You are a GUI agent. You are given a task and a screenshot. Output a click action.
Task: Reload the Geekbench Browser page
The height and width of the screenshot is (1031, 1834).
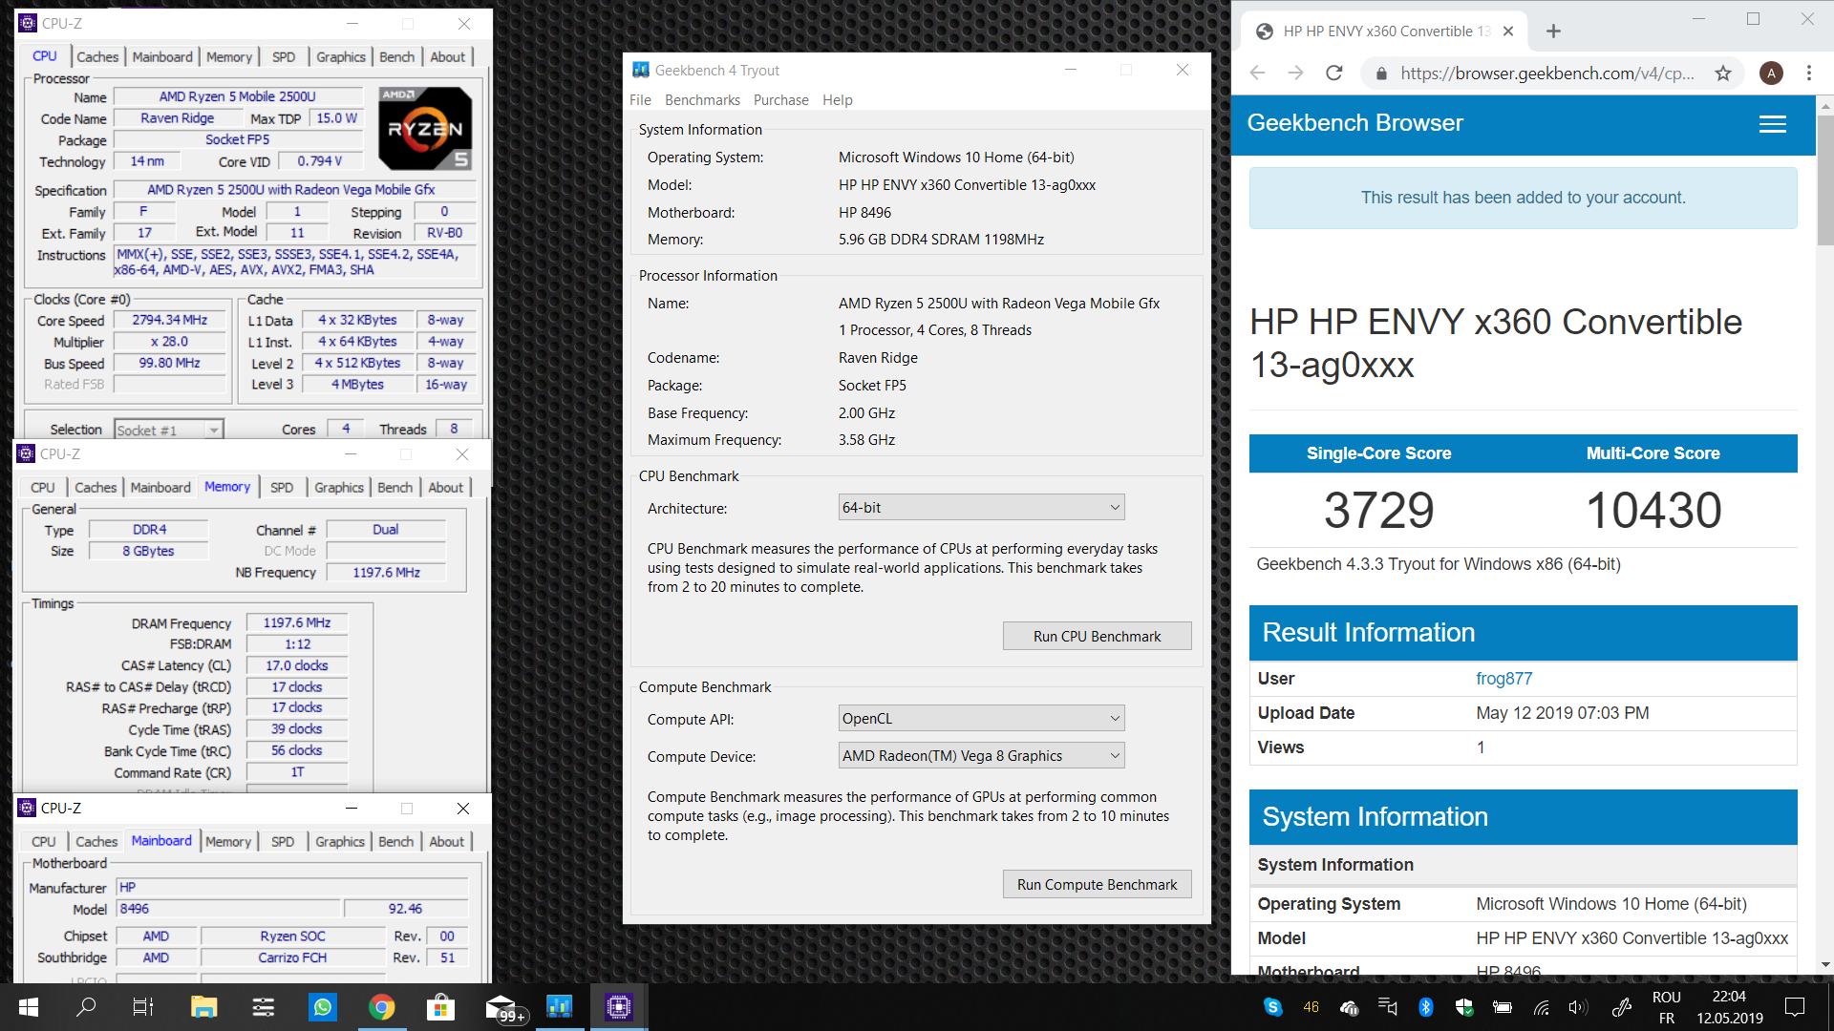pos(1334,73)
